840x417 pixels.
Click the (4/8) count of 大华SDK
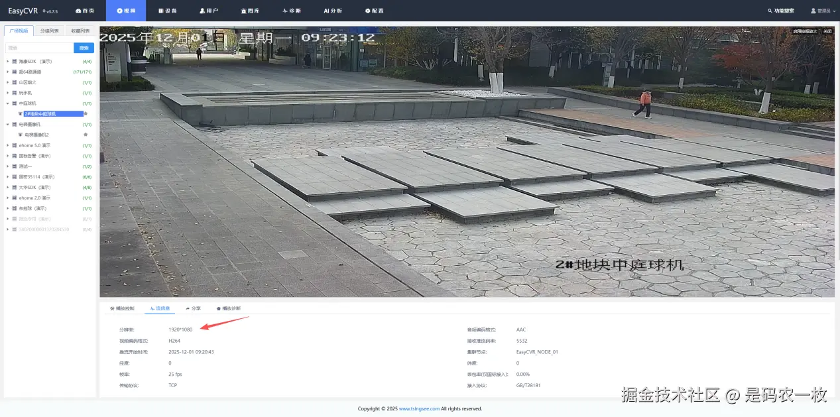click(87, 188)
